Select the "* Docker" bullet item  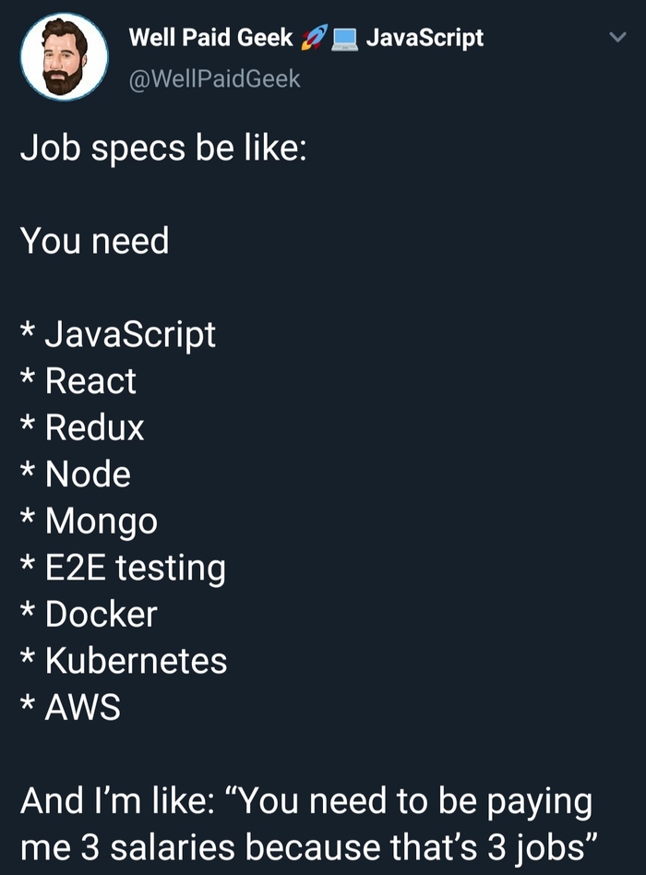click(90, 615)
